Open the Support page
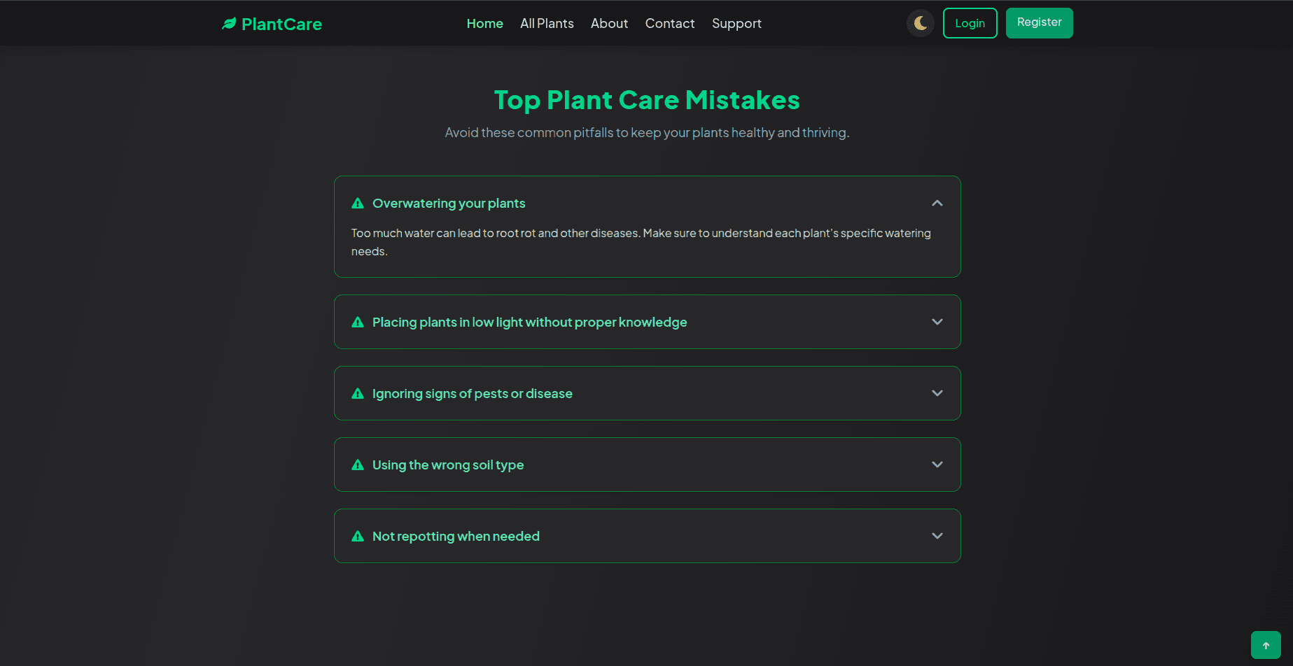The width and height of the screenshot is (1293, 666). [x=736, y=23]
